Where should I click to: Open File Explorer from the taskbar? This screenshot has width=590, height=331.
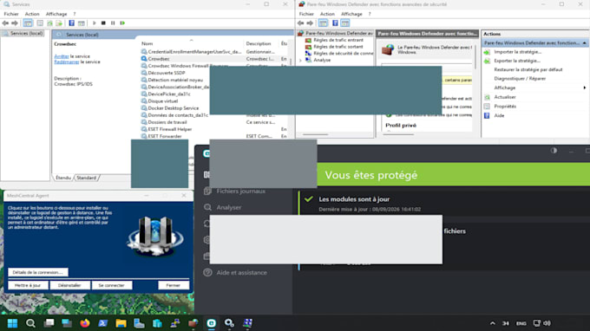(121, 323)
